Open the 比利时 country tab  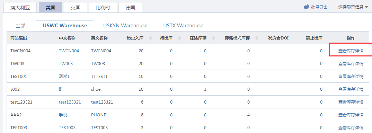coord(103,7)
